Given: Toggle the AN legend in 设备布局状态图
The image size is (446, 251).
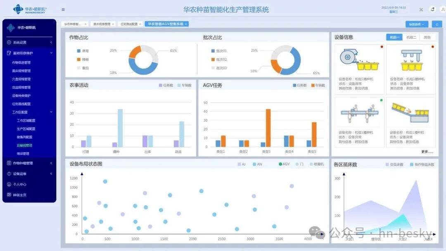Looking at the screenshot, I should coord(257,164).
